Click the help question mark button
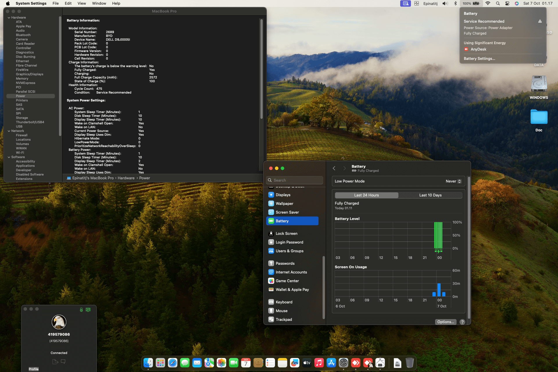 tap(462, 322)
